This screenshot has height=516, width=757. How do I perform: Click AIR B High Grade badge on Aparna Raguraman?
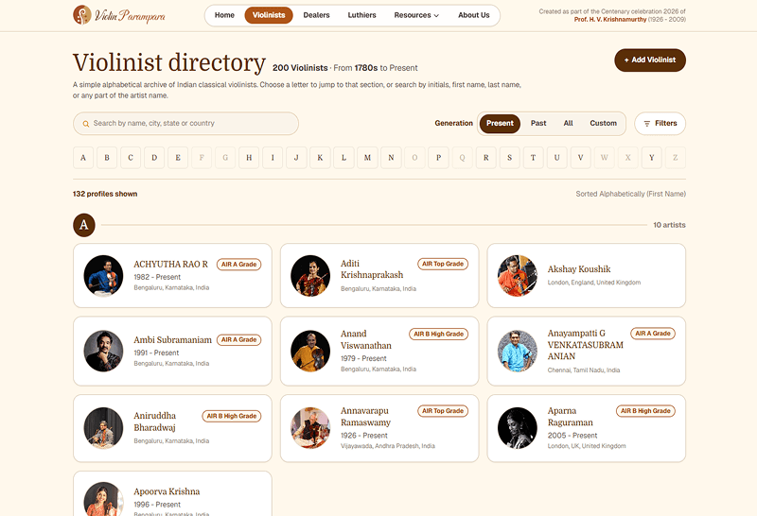[x=645, y=411]
